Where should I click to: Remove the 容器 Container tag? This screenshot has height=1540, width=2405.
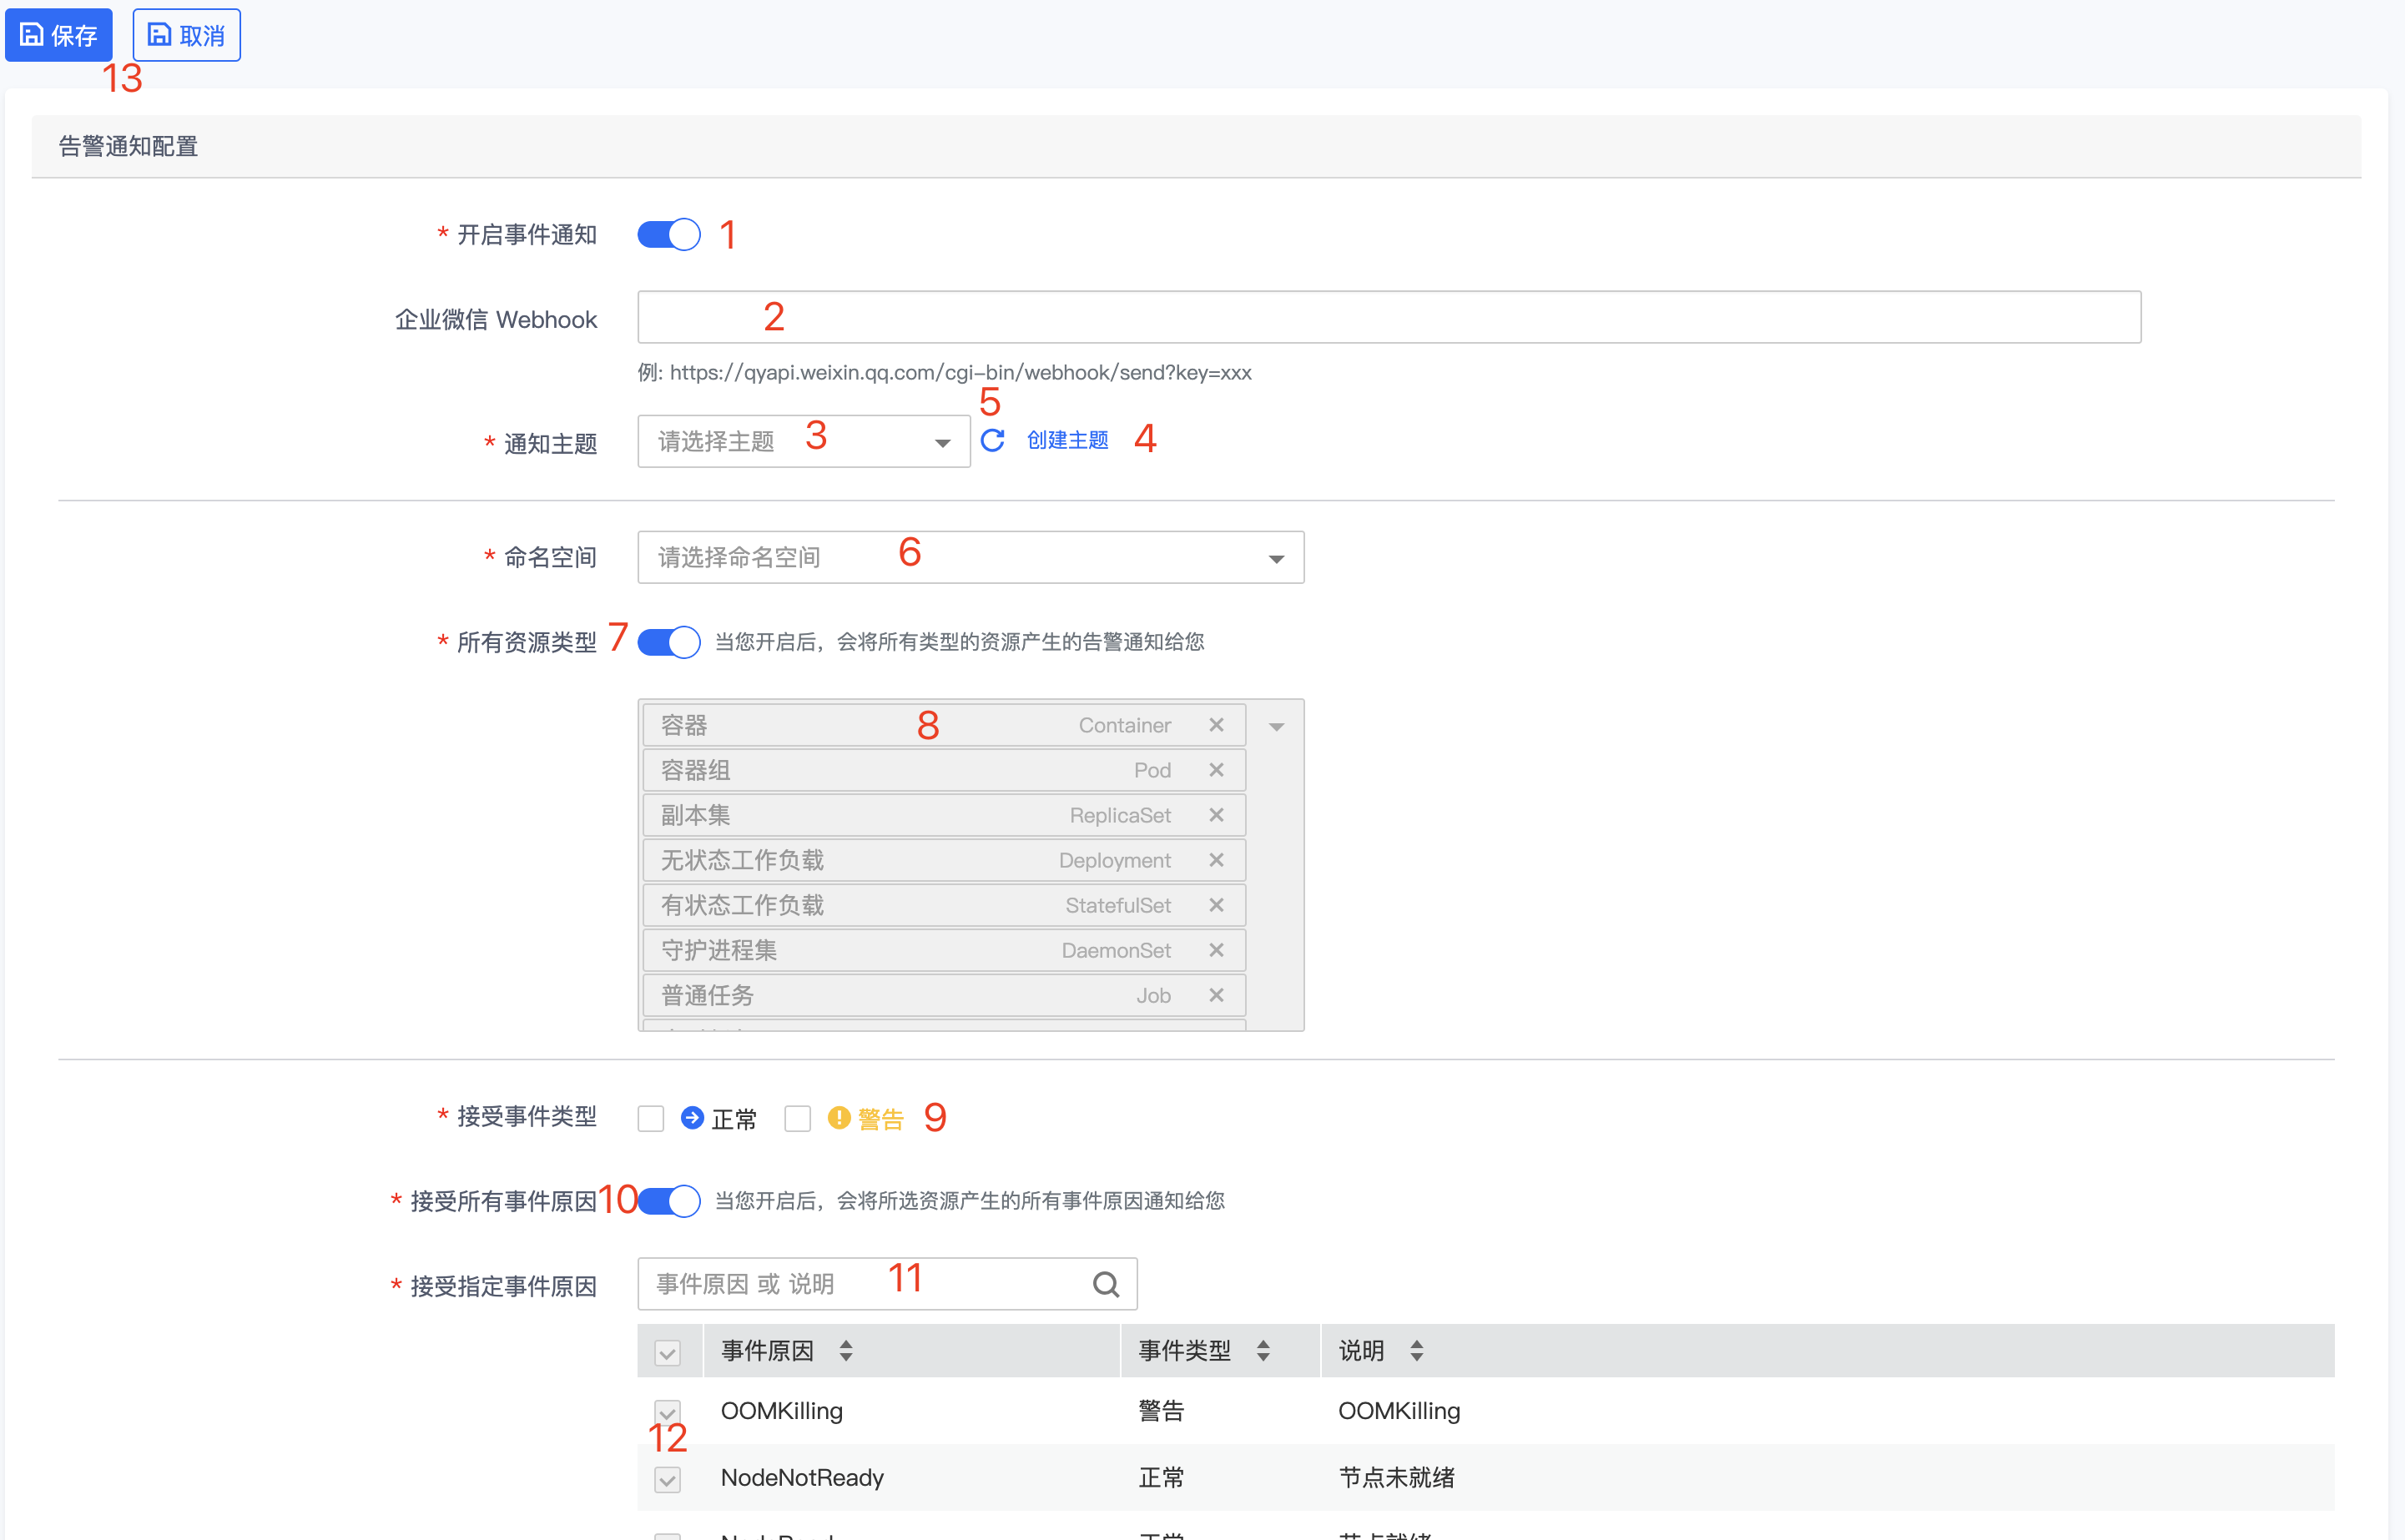(x=1216, y=725)
